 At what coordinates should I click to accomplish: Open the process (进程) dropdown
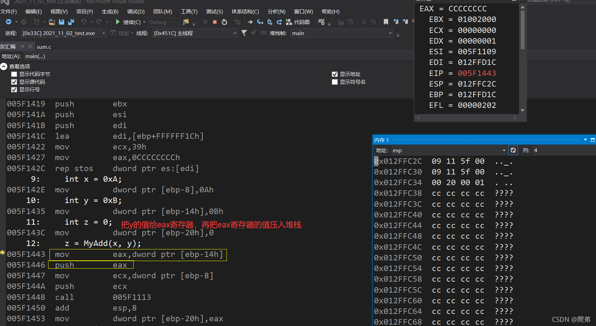103,33
